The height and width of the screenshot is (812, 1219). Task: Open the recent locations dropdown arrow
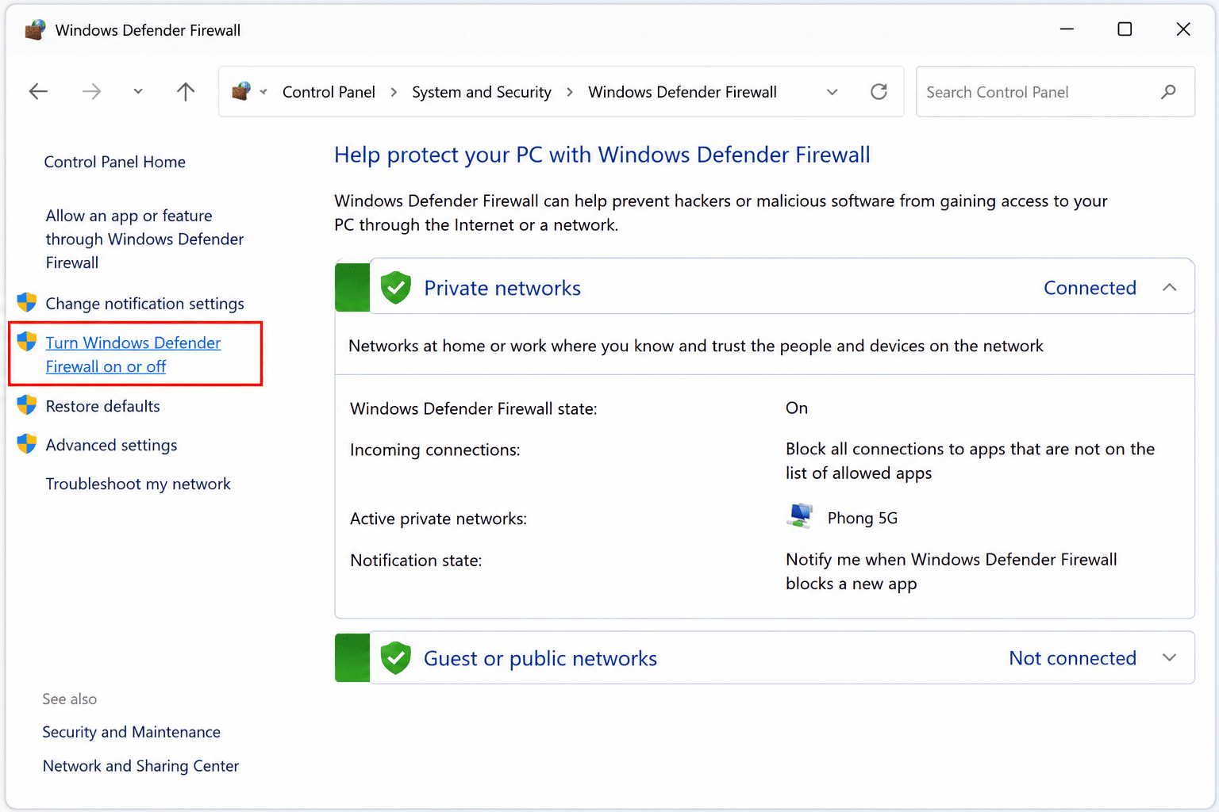[138, 92]
